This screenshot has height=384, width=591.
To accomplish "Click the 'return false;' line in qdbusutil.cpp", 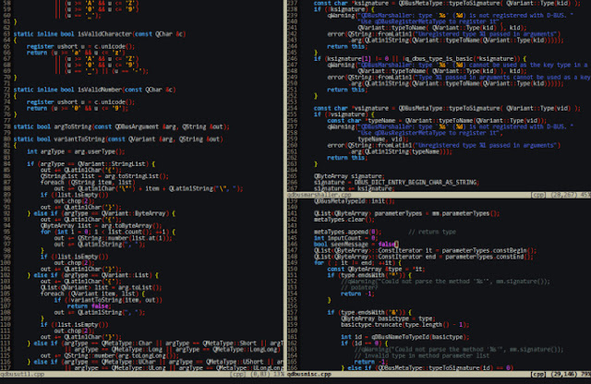I will coord(88,306).
